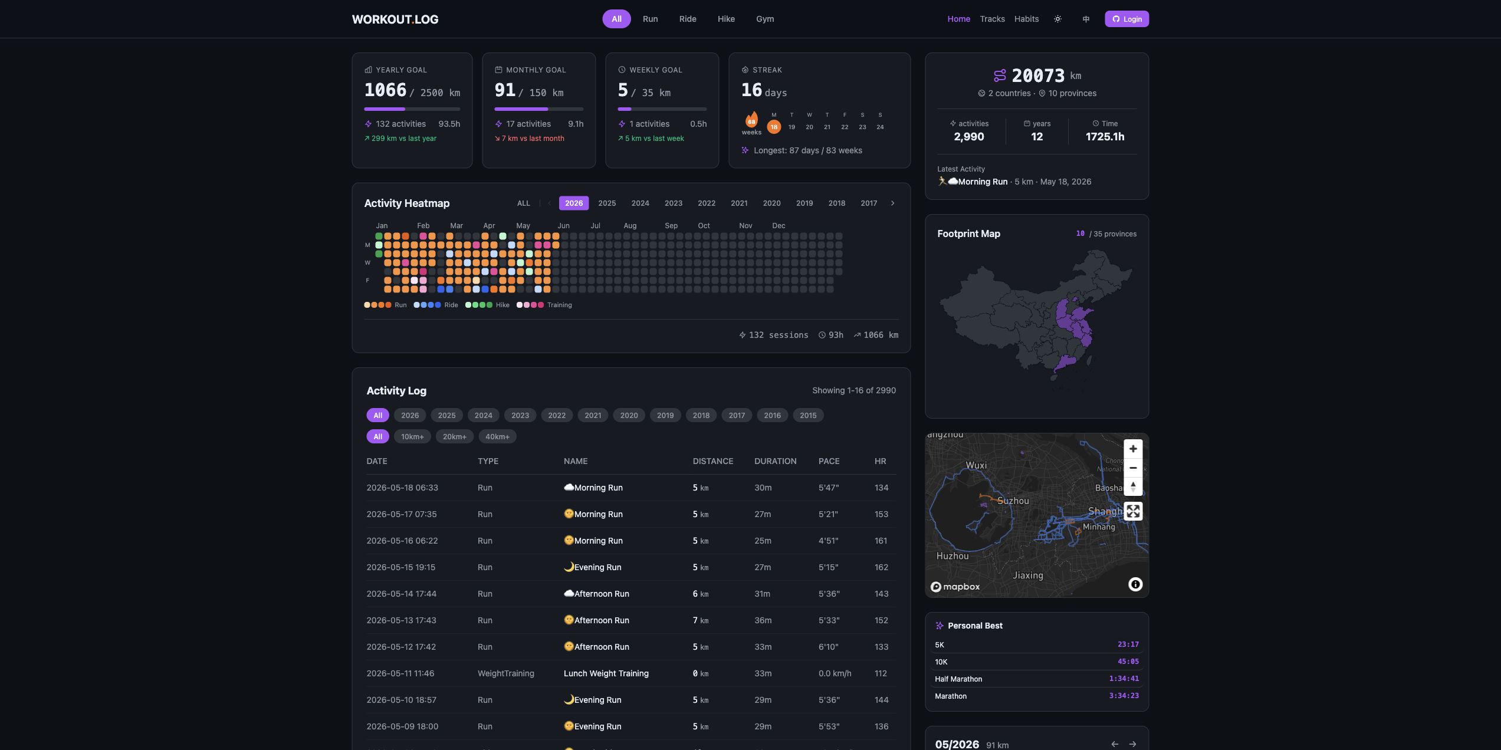Click the Yearly Goal progress bar
The image size is (1501, 750).
[412, 109]
